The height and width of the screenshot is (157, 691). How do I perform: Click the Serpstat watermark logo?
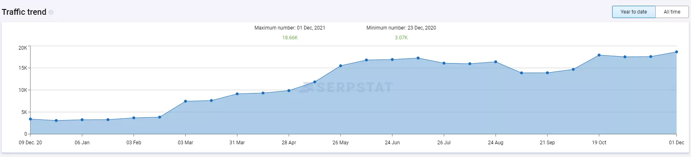coord(345,87)
